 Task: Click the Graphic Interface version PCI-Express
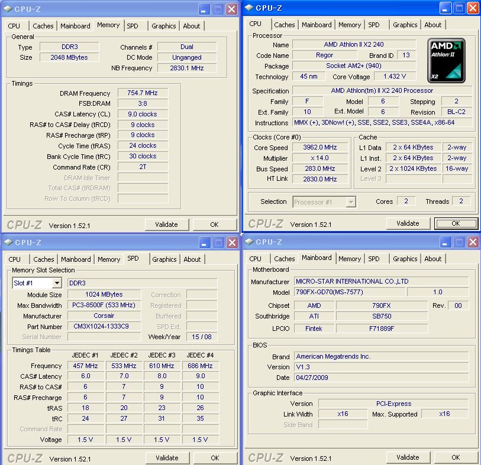[x=393, y=404]
